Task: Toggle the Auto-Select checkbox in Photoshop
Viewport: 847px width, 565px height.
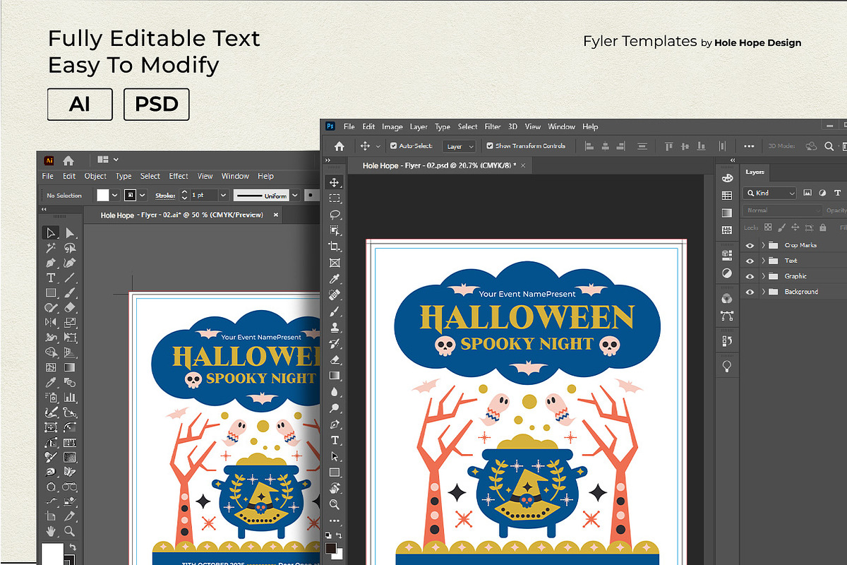Action: click(x=392, y=146)
